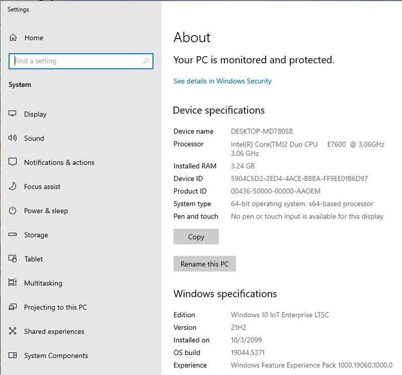Image resolution: width=402 pixels, height=375 pixels.
Task: Open Projecting to this PC
Action: pyautogui.click(x=55, y=307)
